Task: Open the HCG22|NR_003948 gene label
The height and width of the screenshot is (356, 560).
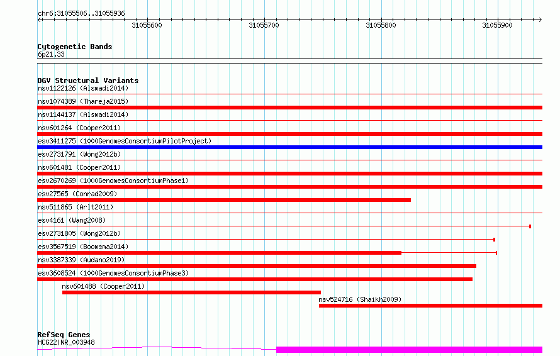Action: 66,342
